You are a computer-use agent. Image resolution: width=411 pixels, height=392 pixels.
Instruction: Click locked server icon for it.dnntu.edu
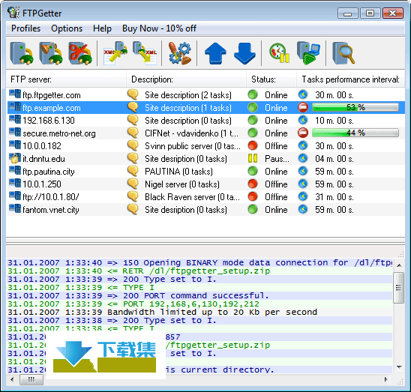tap(15, 158)
